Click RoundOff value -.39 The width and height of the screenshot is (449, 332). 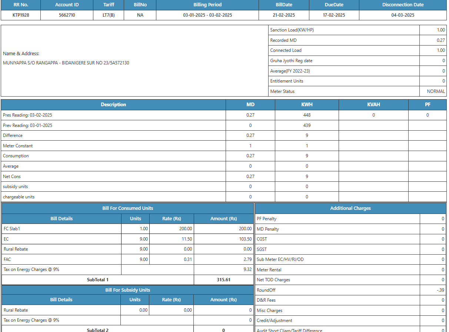[x=440, y=290]
